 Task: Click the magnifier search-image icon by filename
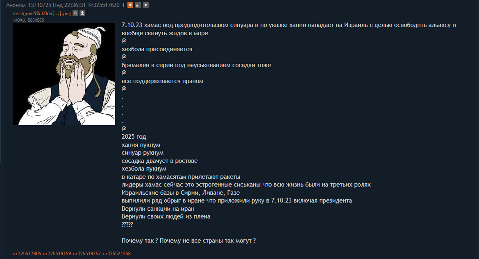pos(75,13)
